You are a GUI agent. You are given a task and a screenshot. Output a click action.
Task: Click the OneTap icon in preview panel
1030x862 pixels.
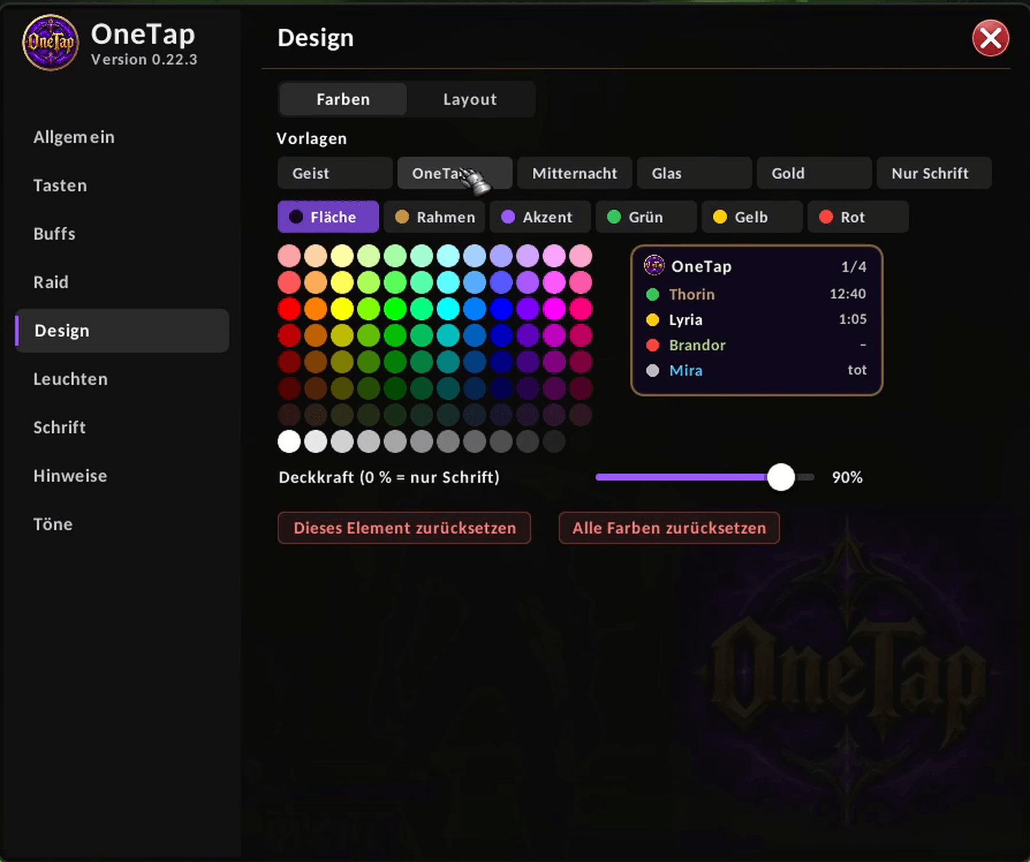654,266
